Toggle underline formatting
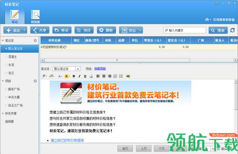 (85, 76)
